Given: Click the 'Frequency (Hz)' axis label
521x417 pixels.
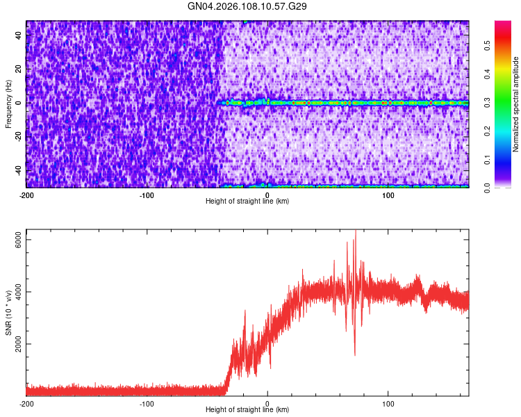Looking at the screenshot, I should [8, 104].
